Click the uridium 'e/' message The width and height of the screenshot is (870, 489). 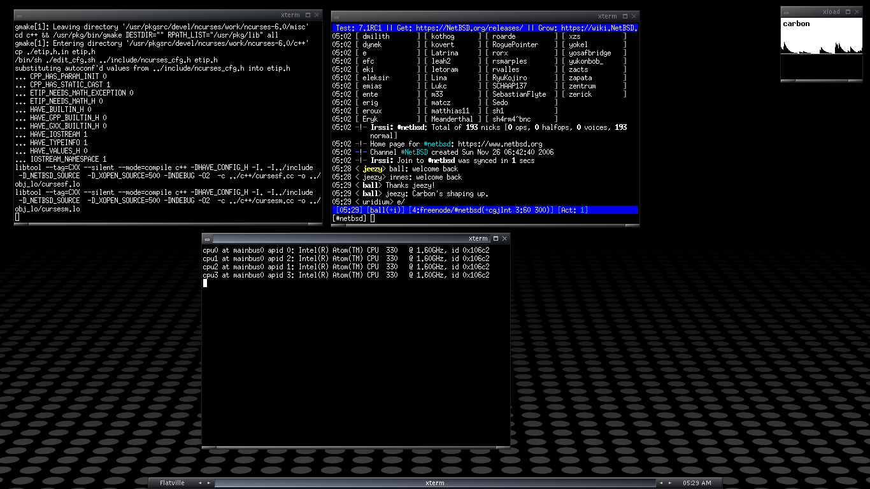tap(400, 202)
